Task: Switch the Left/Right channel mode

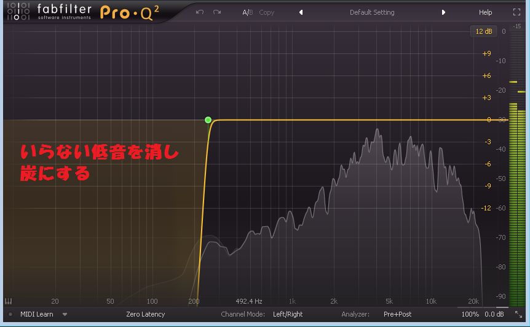Action: (288, 314)
